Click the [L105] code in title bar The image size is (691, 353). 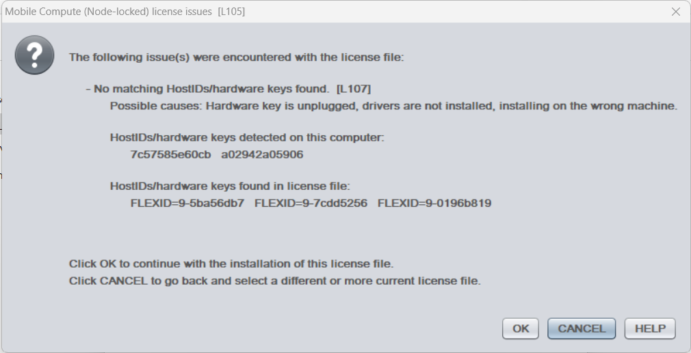click(x=231, y=12)
